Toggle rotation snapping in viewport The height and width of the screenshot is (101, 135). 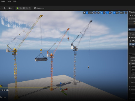pos(107,13)
